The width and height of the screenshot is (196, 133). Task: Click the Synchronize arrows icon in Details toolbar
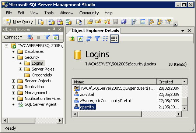[89, 39]
